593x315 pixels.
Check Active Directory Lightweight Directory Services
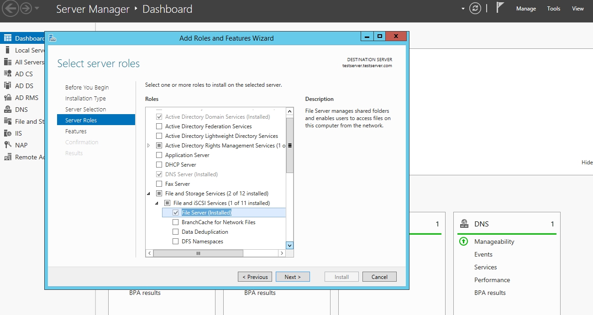[x=159, y=136]
